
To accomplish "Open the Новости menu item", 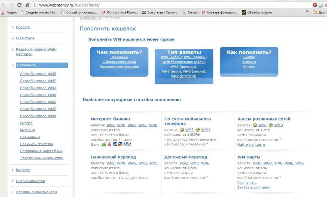I will coord(23,27).
